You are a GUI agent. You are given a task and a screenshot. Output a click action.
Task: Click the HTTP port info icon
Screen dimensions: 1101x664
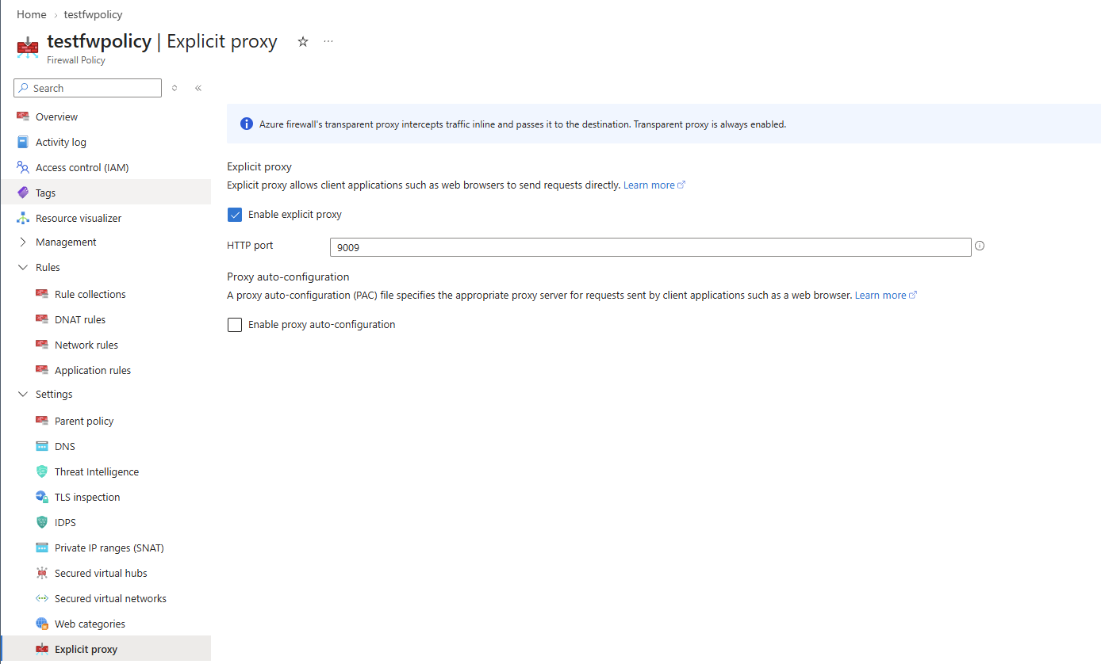click(x=980, y=246)
